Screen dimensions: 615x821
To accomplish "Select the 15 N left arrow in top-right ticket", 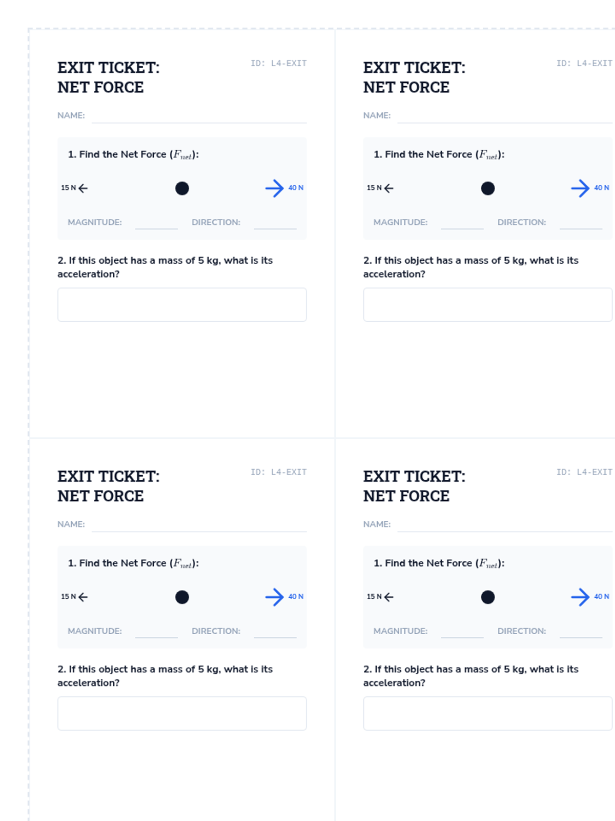I will 389,188.
